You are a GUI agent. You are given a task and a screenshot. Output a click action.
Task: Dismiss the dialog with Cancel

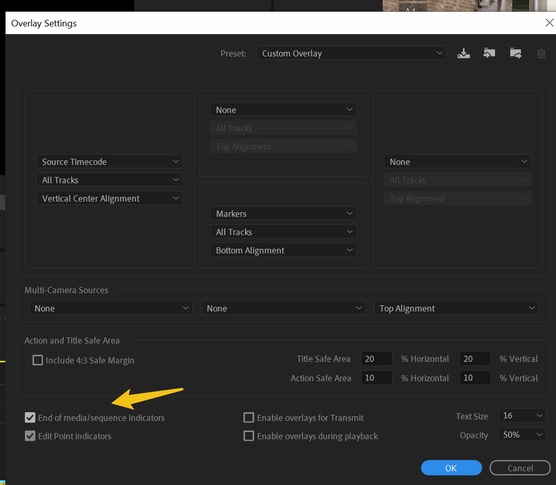click(519, 468)
